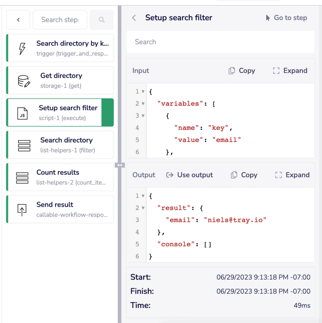Viewport: 322px width, 323px height.
Task: Click the "niels@tray.io" email value in Output
Action: click(x=235, y=220)
